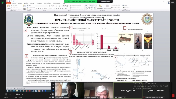The width and height of the screenshot is (176, 99).
Task: Expand audio options arrow next to Mute
Action: click(x=10, y=94)
